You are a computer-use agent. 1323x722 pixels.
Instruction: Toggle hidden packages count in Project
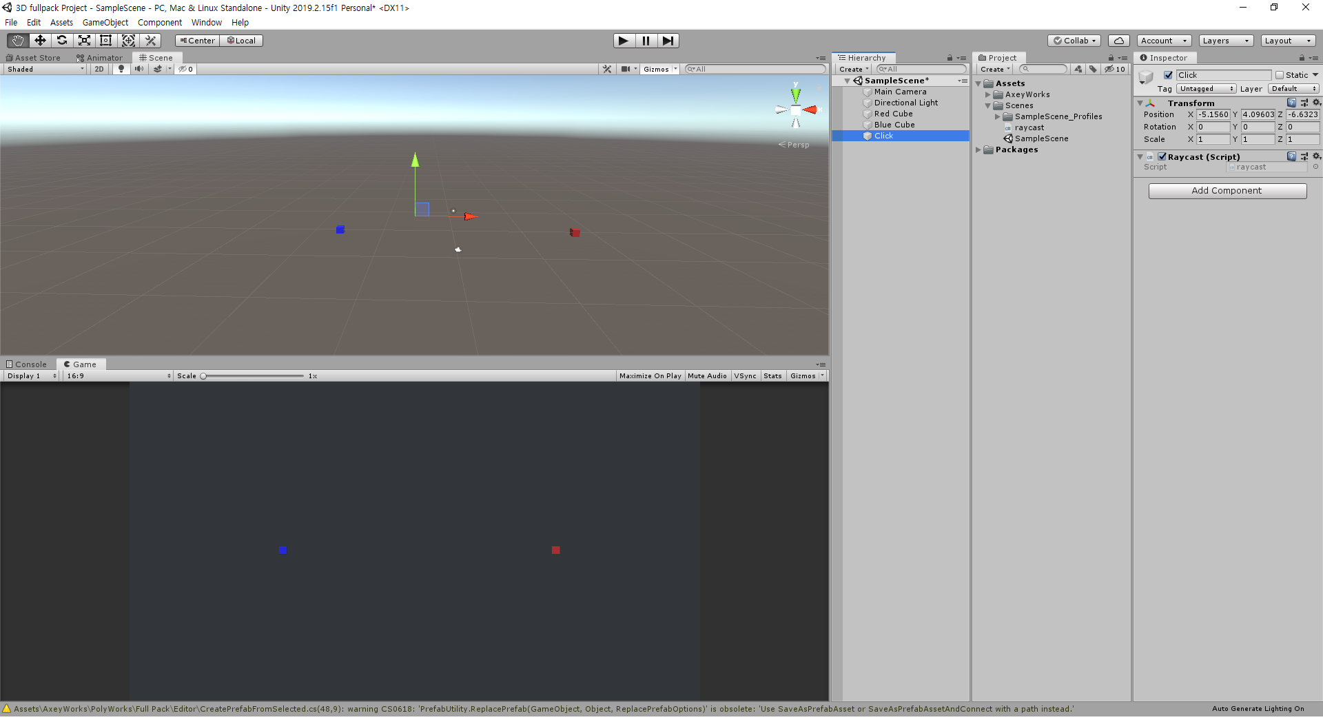tap(1115, 69)
